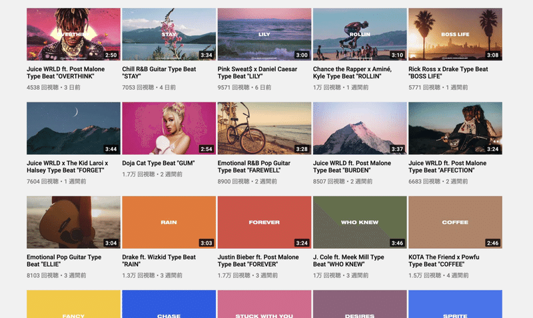533x318 pixels.
Task: Open the BOSS LIFE video thumbnail
Action: pyautogui.click(x=455, y=35)
